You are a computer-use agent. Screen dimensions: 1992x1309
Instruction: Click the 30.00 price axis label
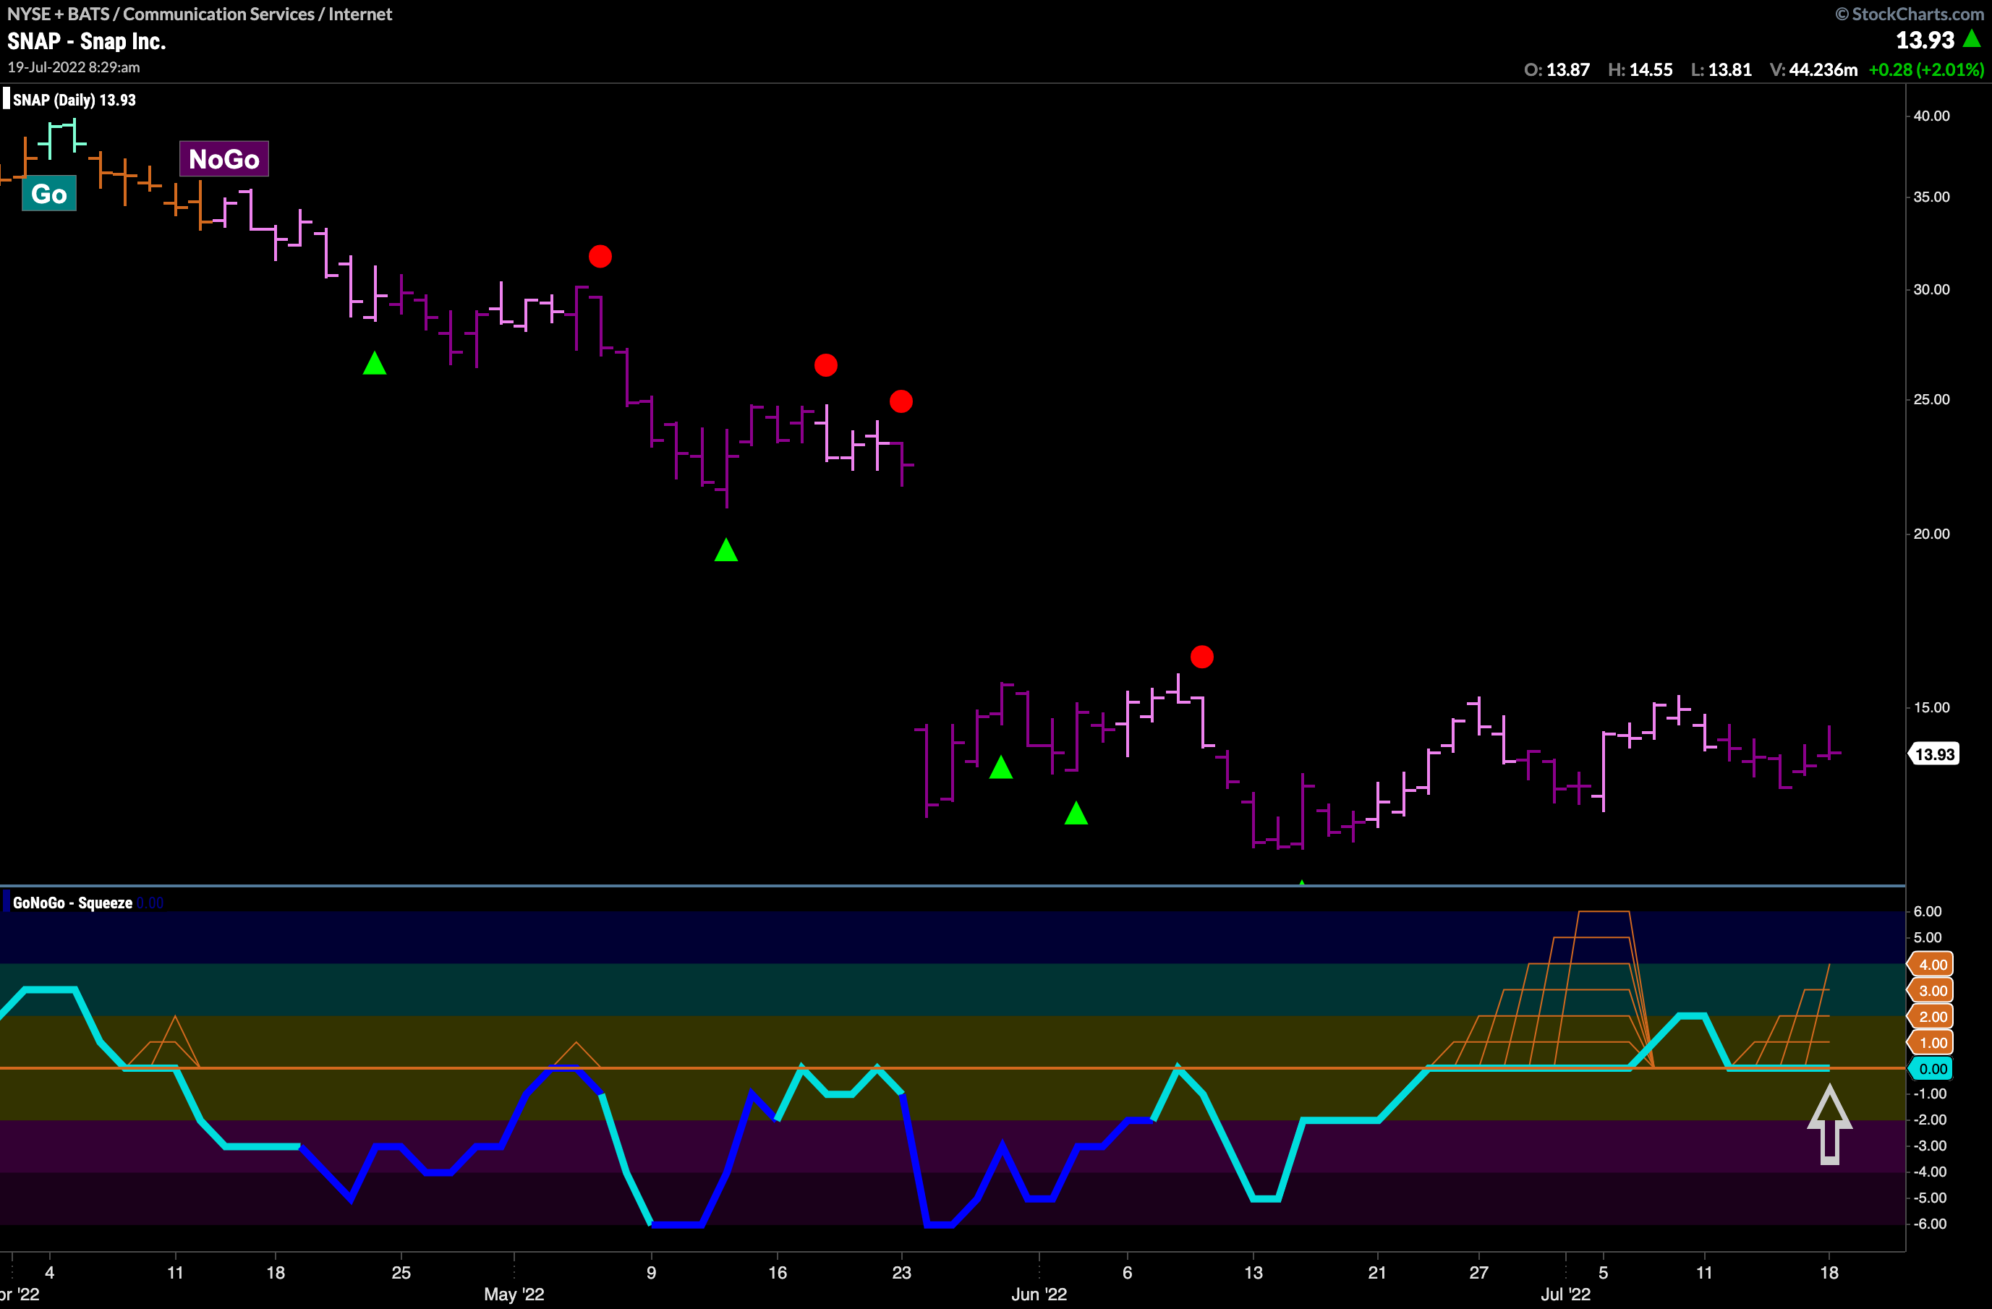click(x=1931, y=289)
